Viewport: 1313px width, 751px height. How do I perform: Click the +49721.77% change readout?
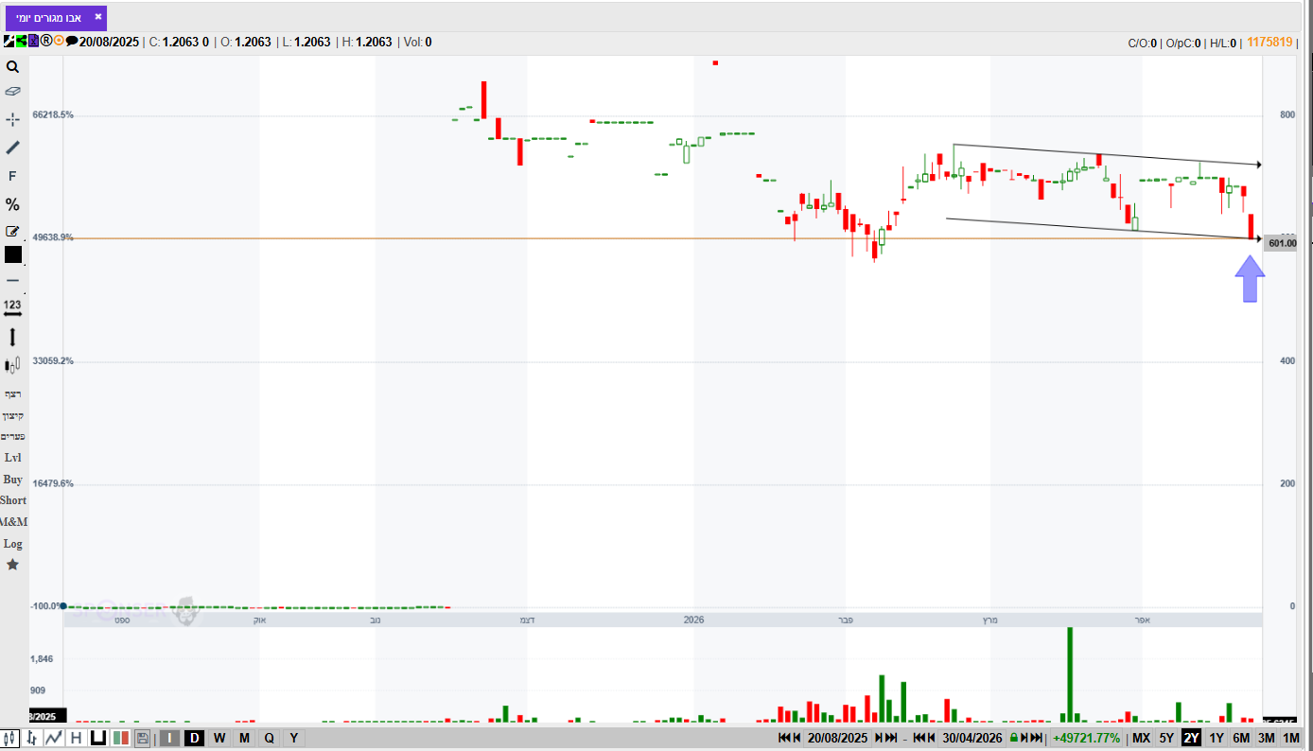tap(1088, 738)
